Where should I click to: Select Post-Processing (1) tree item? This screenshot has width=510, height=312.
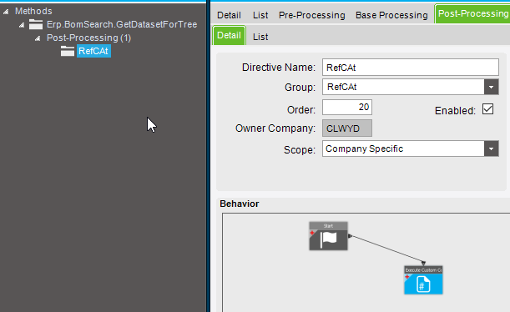click(x=88, y=38)
